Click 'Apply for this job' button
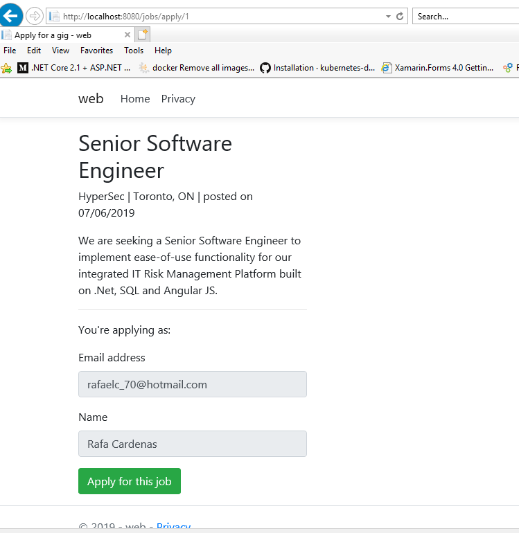519x533 pixels. pyautogui.click(x=130, y=481)
